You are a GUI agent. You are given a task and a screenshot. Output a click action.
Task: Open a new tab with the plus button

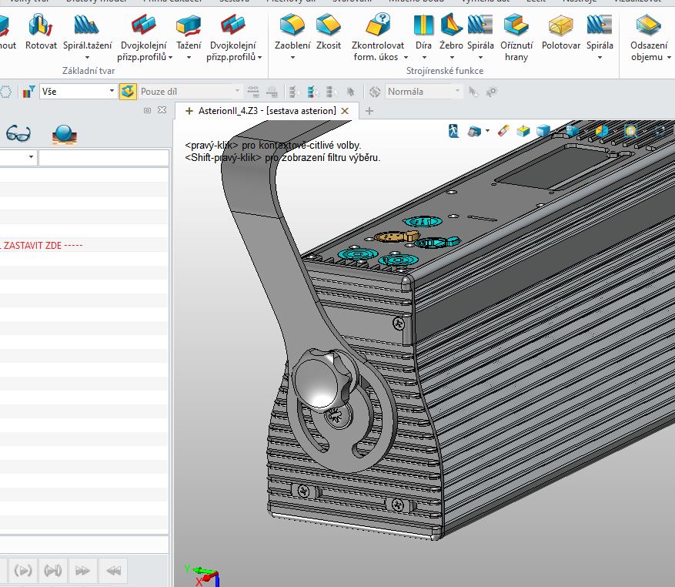tap(369, 111)
